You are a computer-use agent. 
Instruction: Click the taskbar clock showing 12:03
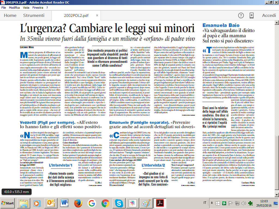click(x=264, y=203)
